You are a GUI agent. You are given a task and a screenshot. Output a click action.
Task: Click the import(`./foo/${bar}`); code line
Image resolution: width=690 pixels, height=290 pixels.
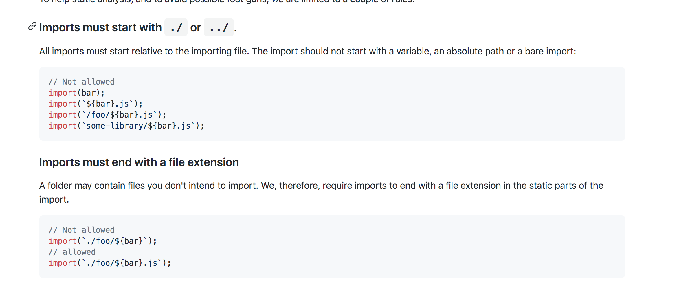[103, 241]
